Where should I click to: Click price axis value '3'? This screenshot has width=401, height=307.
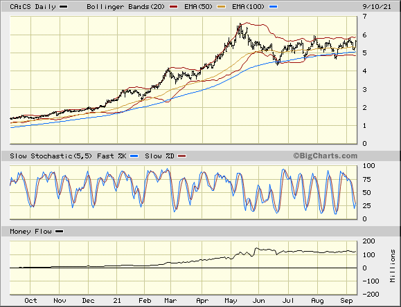(x=365, y=90)
